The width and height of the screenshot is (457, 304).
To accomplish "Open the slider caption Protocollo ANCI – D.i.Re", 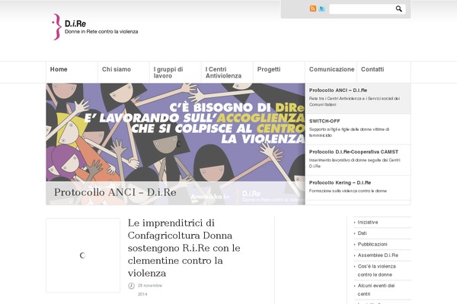I will point(115,192).
